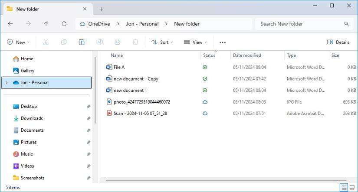358x192 pixels.
Task: Open the See more three-dots menu
Action: (223, 42)
